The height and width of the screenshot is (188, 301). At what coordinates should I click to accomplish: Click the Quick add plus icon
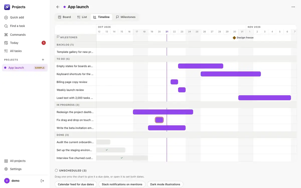[x=6, y=18]
